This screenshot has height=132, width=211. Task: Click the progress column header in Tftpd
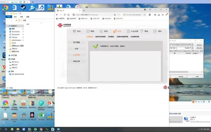[195, 54]
